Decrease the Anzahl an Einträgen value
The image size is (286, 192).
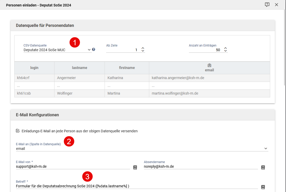pos(226,51)
